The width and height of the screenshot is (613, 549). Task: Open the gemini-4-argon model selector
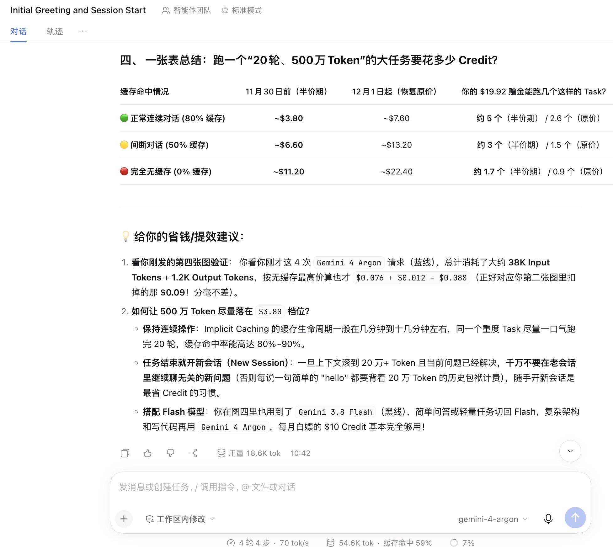click(x=493, y=519)
